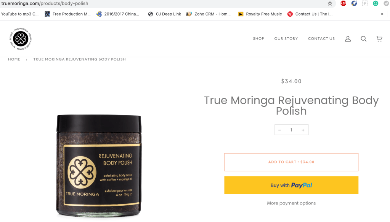
Task: Click the search magnifier icon
Action: [364, 39]
